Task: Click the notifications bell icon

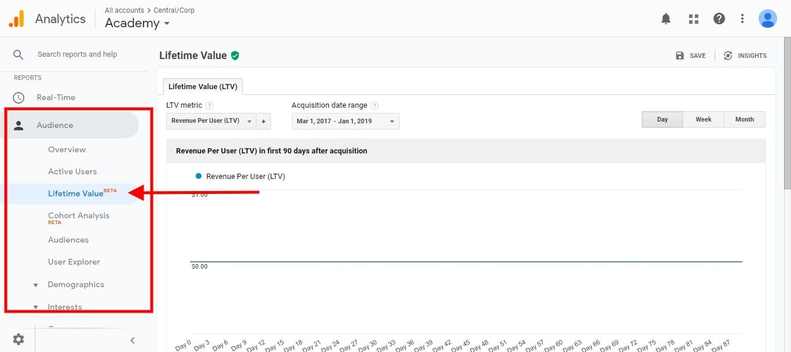Action: pos(666,19)
